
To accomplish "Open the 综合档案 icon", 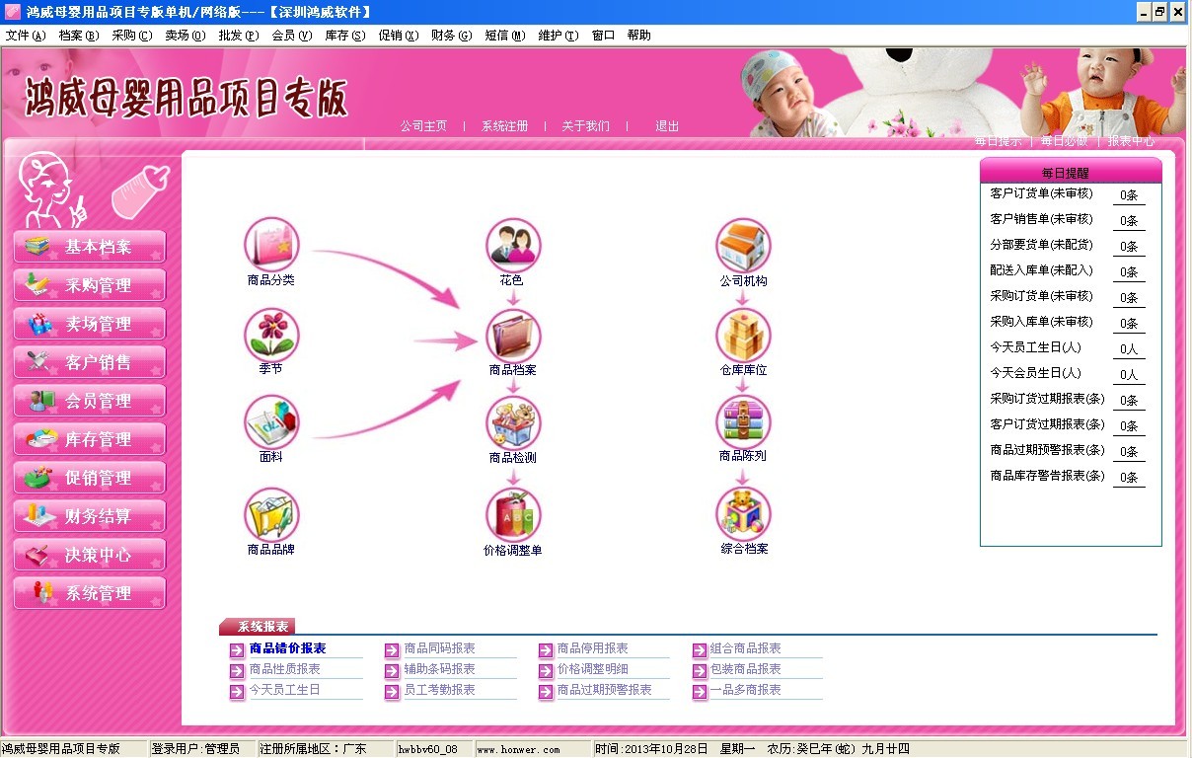I will tap(743, 513).
